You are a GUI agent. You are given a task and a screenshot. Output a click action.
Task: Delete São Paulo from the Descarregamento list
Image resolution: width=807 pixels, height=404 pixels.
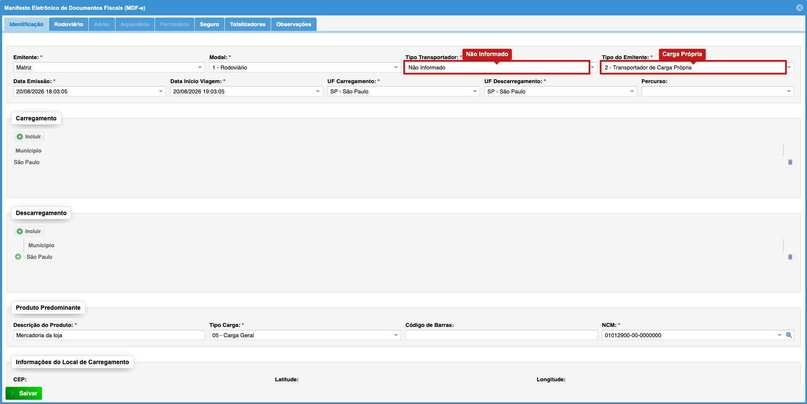(790, 257)
